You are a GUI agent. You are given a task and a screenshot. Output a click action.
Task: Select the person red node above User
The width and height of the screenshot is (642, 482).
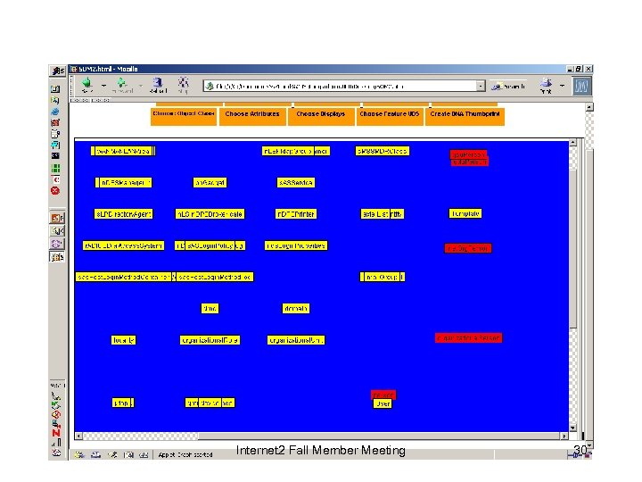[x=383, y=395]
